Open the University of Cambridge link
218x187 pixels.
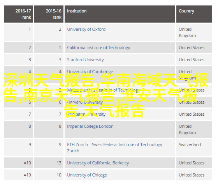90,72
